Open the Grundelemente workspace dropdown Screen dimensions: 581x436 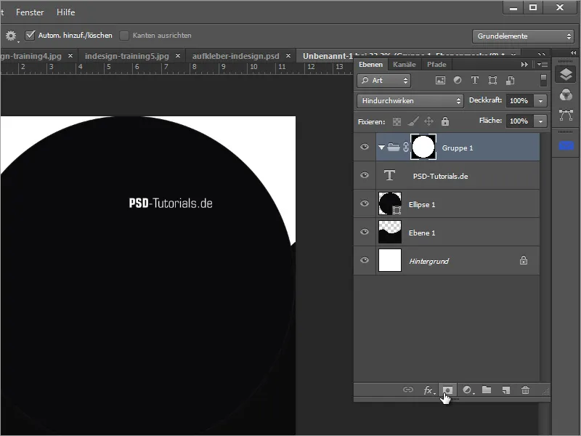tap(523, 36)
